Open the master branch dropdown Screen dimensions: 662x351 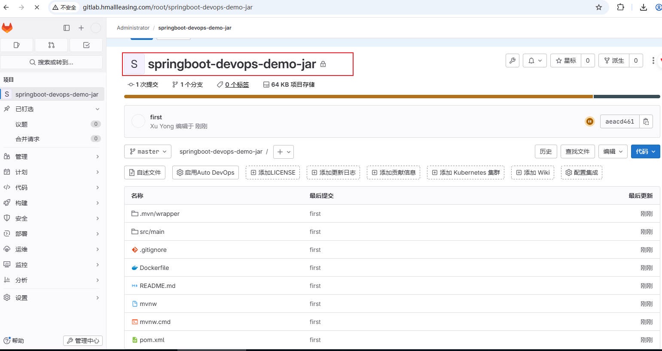(148, 151)
